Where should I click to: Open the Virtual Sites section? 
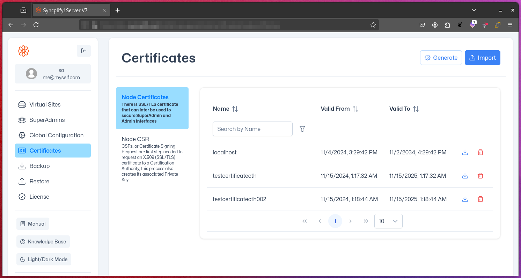pyautogui.click(x=44, y=104)
